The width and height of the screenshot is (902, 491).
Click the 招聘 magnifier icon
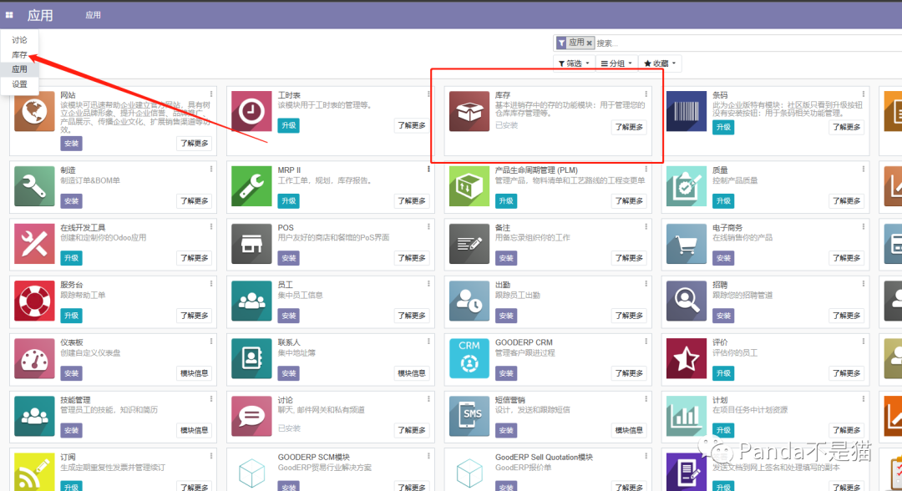tap(687, 301)
